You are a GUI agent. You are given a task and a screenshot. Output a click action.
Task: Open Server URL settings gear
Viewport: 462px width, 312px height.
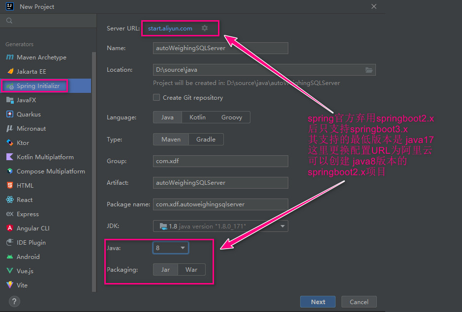pos(205,28)
